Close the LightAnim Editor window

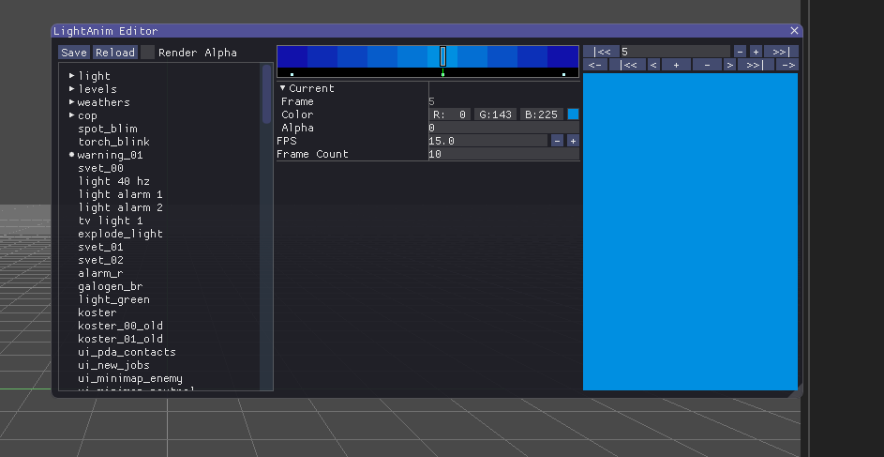[794, 31]
